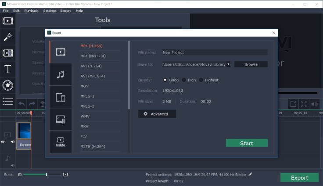Close the Export dialog
This screenshot has width=323, height=186.
[273, 33]
